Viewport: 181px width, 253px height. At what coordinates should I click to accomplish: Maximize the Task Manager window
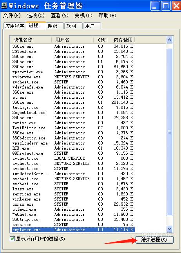(165, 5)
